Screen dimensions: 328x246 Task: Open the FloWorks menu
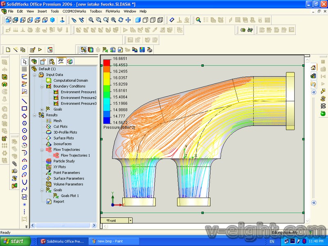113,11
